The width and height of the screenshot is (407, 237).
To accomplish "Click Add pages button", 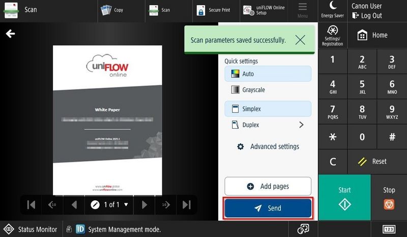I will (x=268, y=187).
